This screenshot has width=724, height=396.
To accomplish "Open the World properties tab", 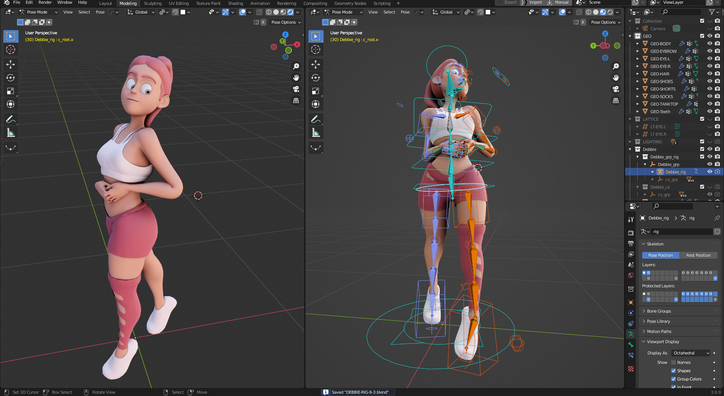I will (x=631, y=275).
